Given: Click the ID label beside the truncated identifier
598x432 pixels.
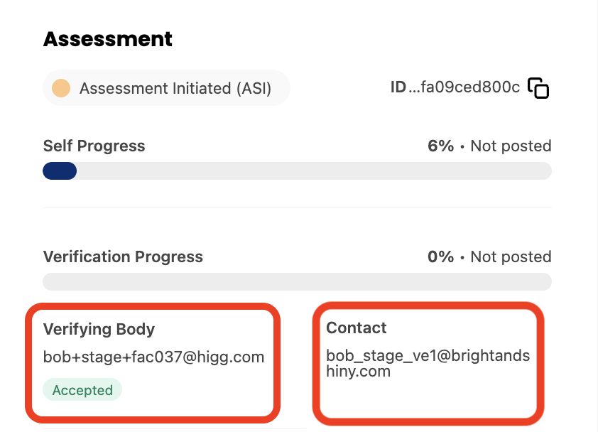Looking at the screenshot, I should pyautogui.click(x=398, y=87).
